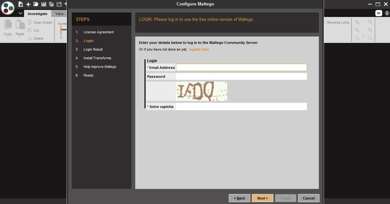The width and height of the screenshot is (390, 204).
Task: Click the Clear Graph trash icon
Action: point(29,22)
